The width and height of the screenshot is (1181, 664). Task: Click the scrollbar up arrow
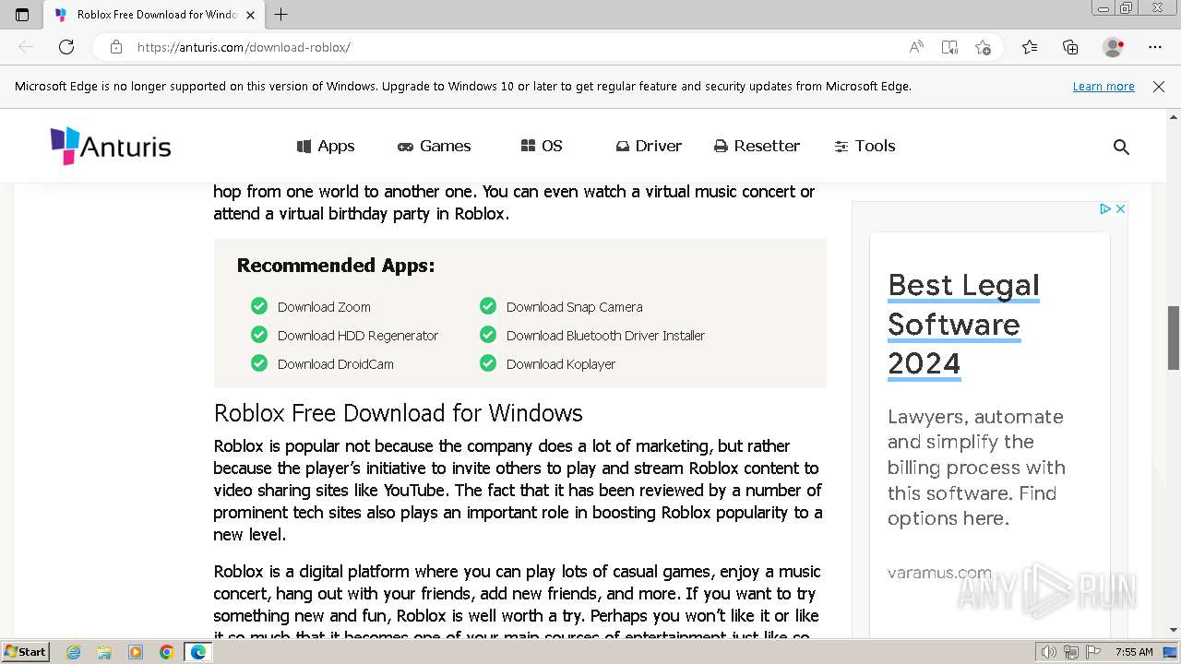pos(1174,117)
